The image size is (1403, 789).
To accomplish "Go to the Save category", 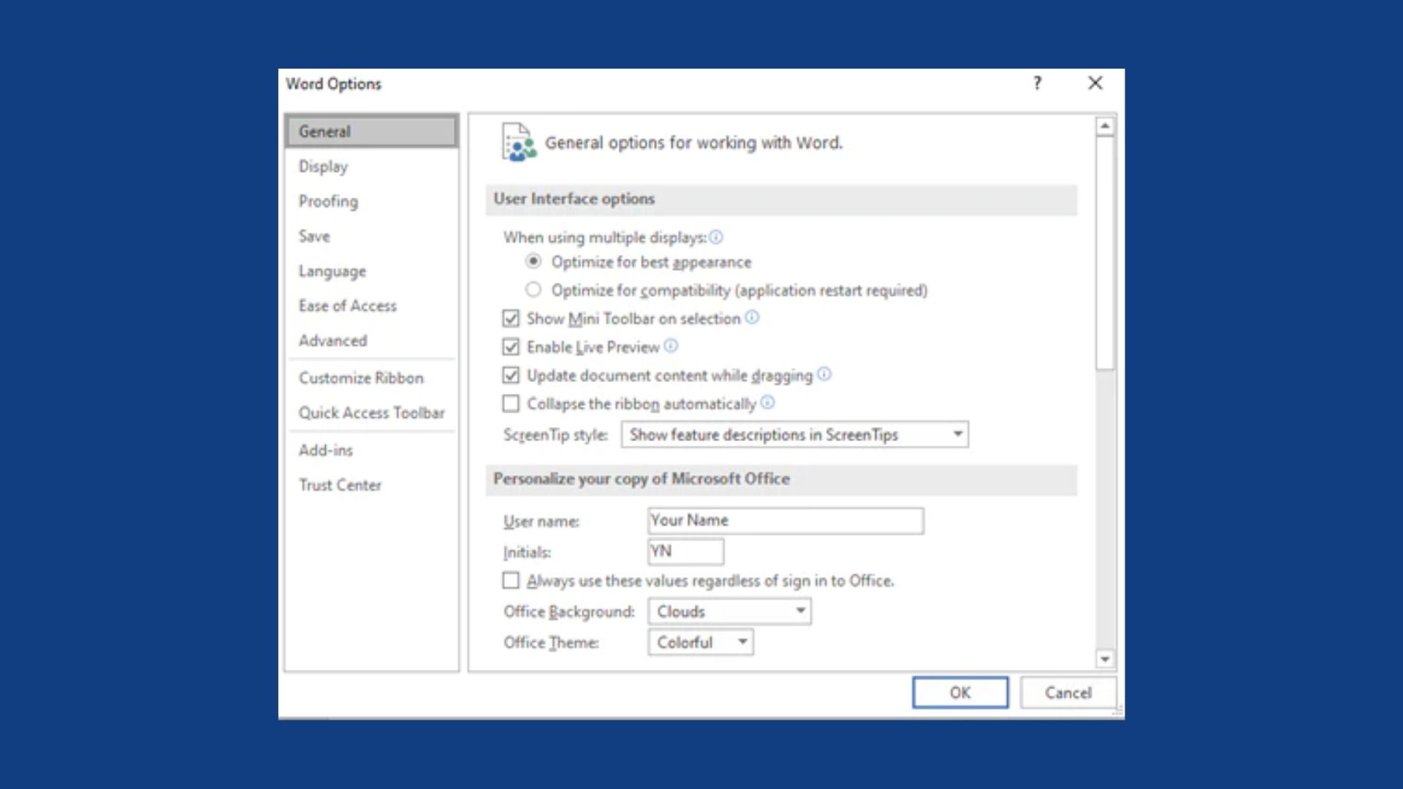I will tap(372, 236).
